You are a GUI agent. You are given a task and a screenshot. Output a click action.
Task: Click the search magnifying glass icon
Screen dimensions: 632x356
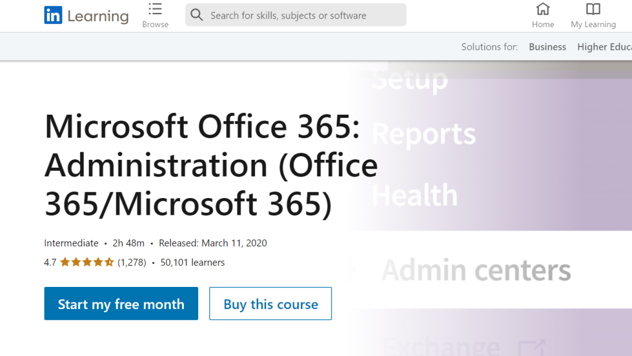196,14
